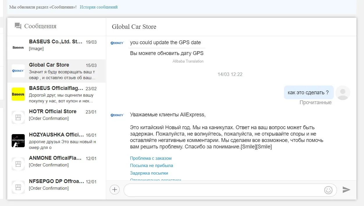
Task: Focus the message text input field
Action: (223, 190)
